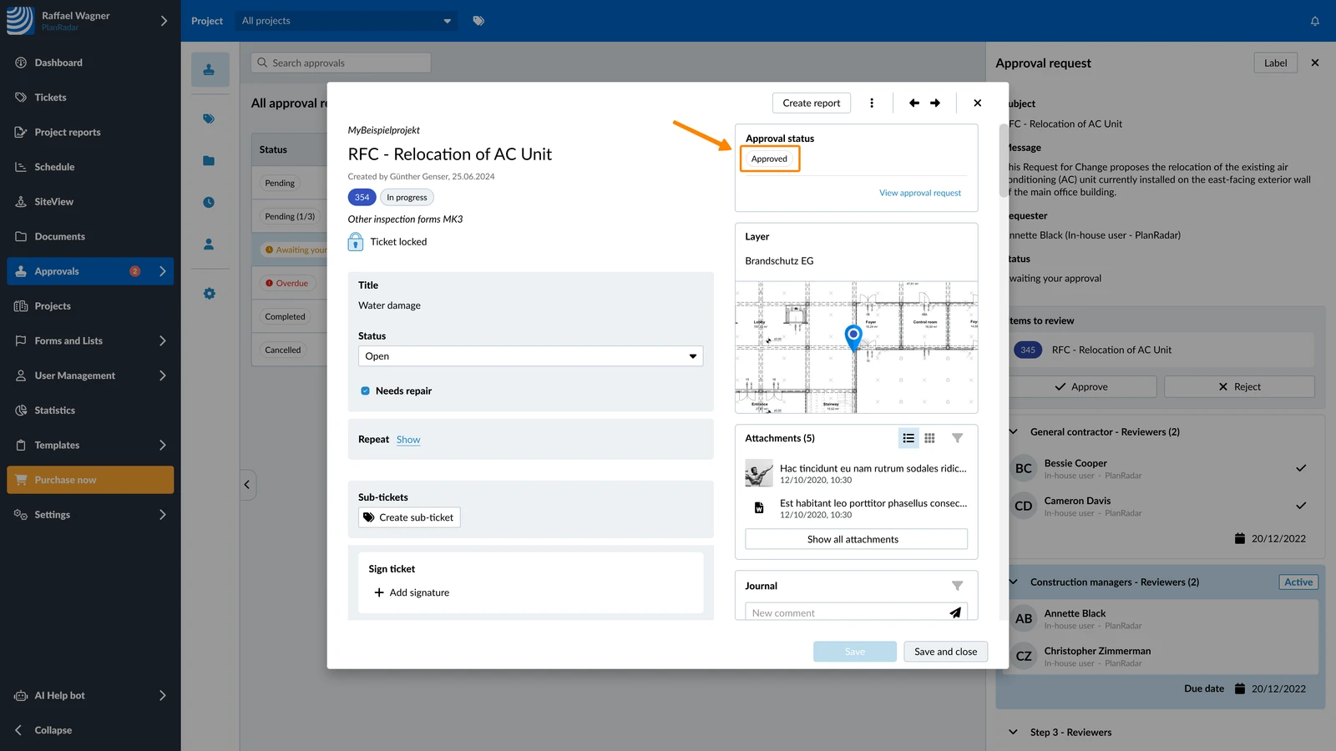
Task: Select the Completed status filter
Action: click(x=285, y=316)
